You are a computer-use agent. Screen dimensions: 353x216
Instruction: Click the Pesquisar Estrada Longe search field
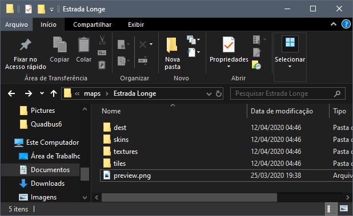[x=288, y=93]
